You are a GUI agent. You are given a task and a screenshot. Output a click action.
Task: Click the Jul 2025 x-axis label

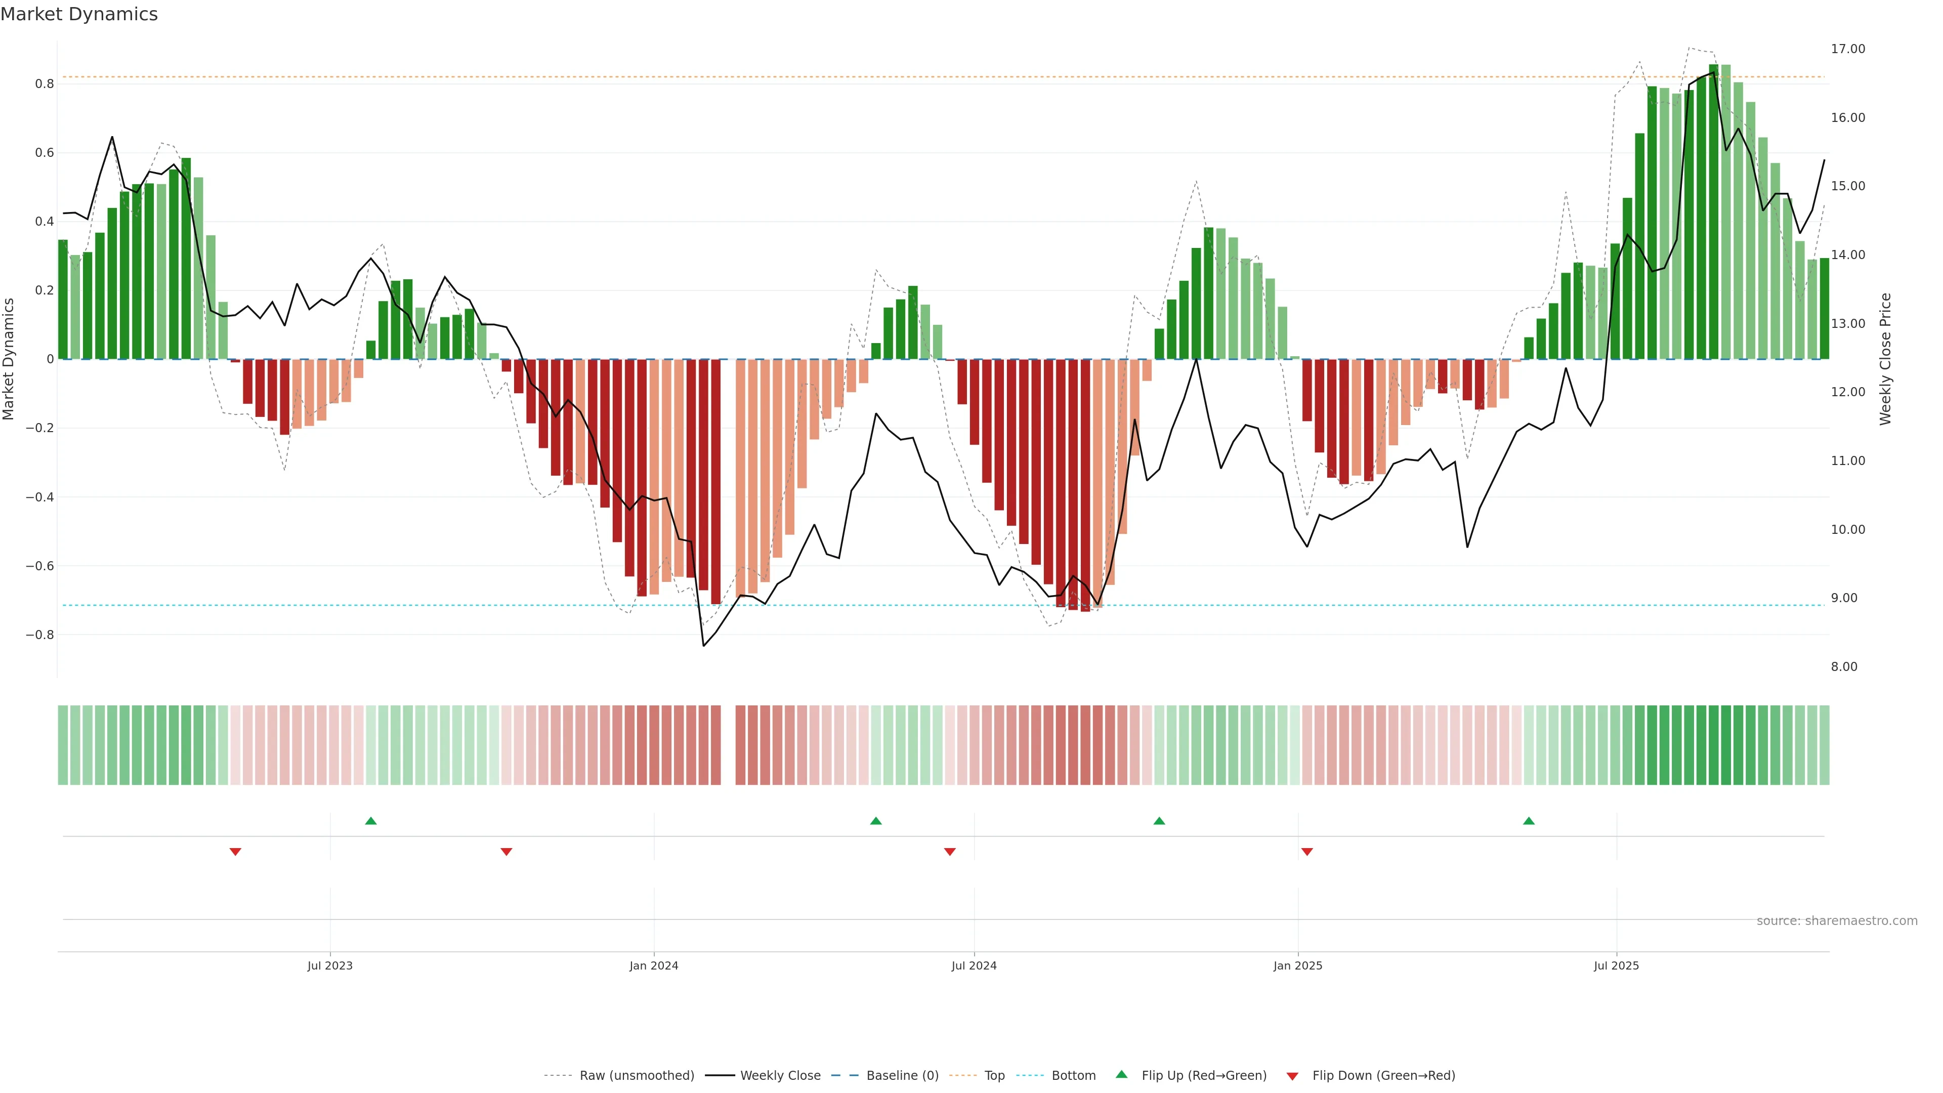tap(1617, 966)
